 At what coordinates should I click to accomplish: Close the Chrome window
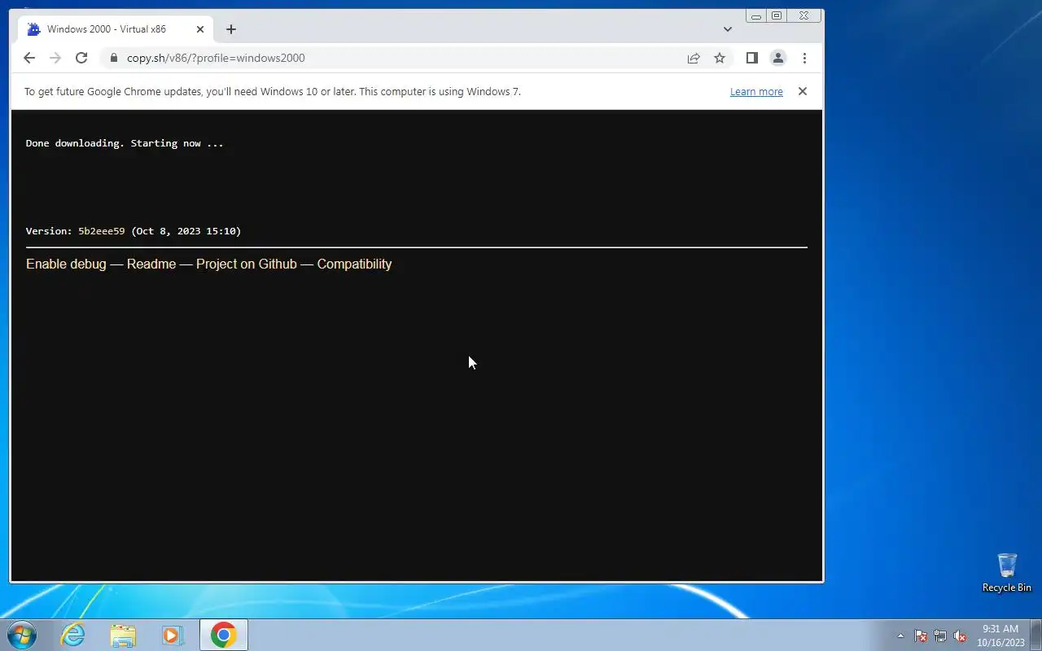(804, 15)
